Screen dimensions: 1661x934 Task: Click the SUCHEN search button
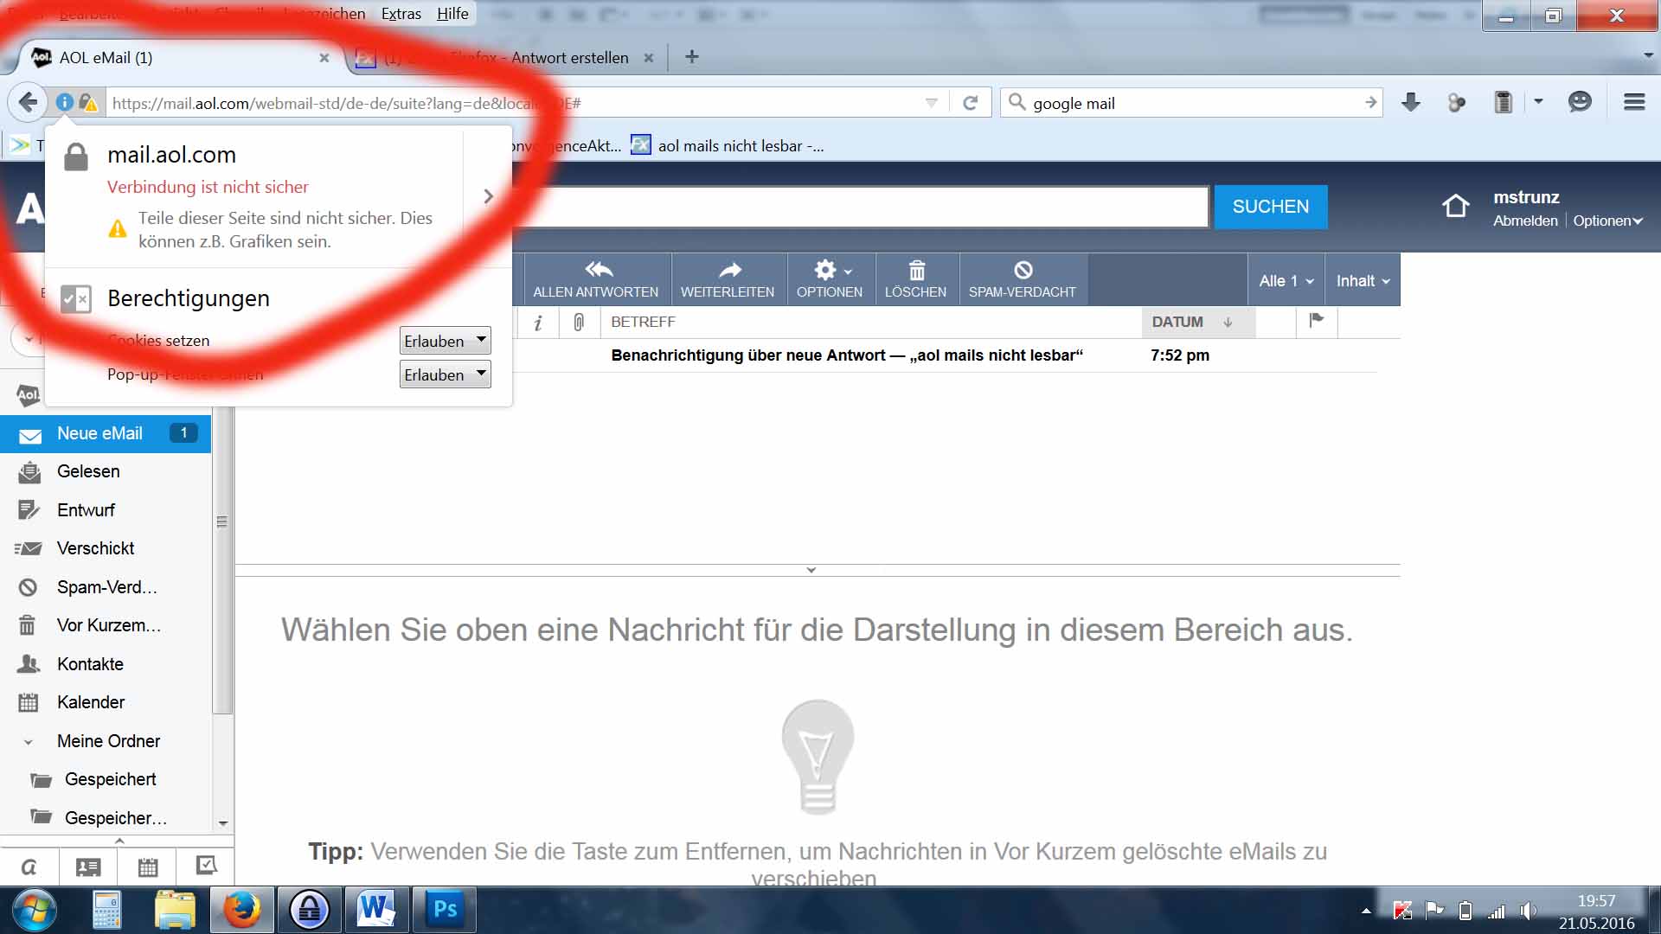pos(1270,207)
